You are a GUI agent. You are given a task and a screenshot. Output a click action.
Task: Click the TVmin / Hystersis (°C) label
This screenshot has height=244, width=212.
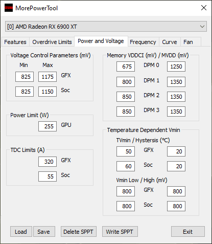click(143, 140)
